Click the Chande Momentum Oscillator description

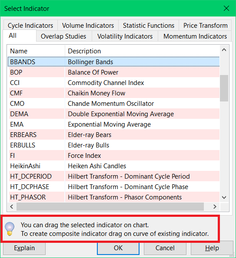tap(111, 104)
